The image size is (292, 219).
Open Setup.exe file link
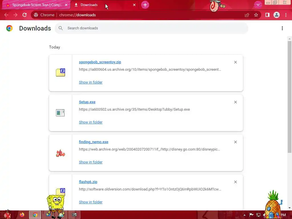coord(87,102)
